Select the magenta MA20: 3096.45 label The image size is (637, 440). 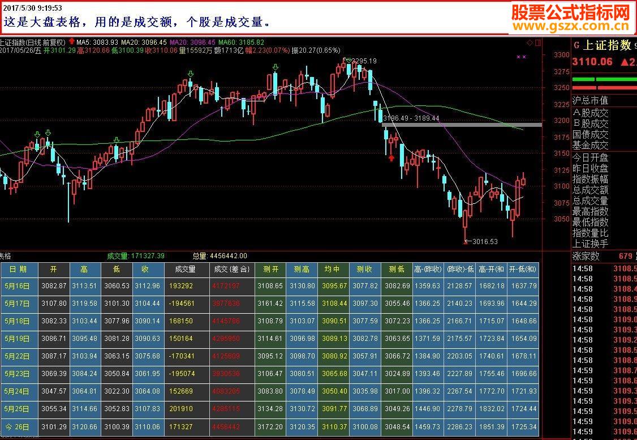point(192,42)
